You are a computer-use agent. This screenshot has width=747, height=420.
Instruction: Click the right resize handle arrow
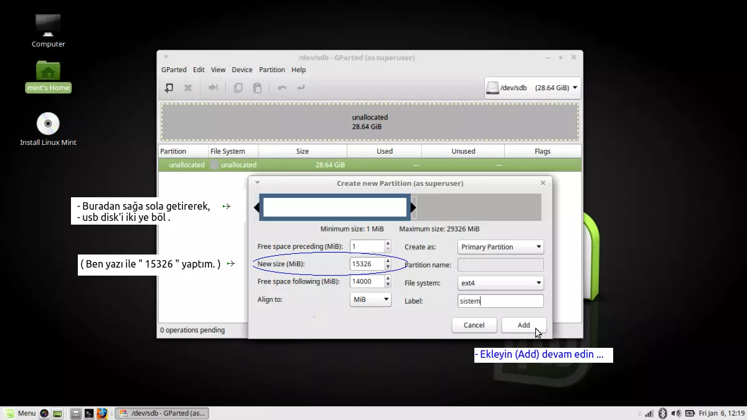click(x=414, y=208)
